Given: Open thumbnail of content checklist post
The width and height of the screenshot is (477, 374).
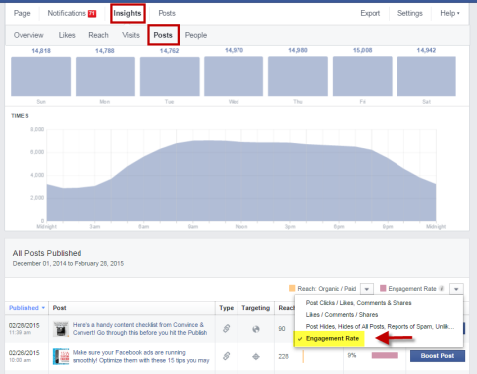Looking at the screenshot, I should [x=61, y=329].
